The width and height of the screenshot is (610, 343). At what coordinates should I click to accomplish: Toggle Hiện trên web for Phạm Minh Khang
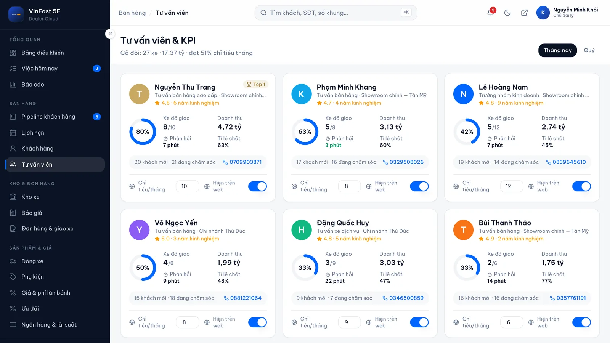[x=419, y=186]
